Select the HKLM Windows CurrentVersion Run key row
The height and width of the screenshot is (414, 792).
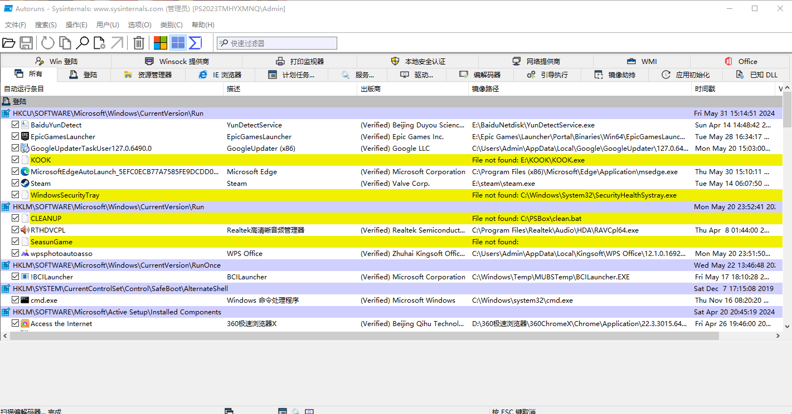(x=391, y=206)
